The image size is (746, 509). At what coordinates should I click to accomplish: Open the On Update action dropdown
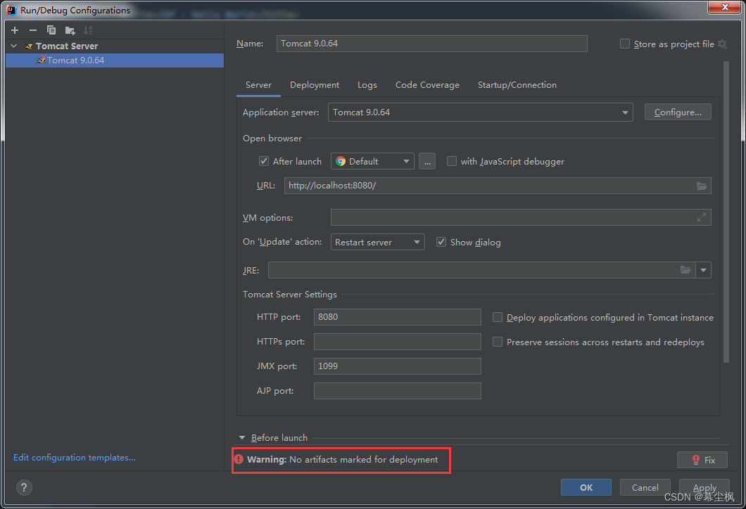(413, 242)
